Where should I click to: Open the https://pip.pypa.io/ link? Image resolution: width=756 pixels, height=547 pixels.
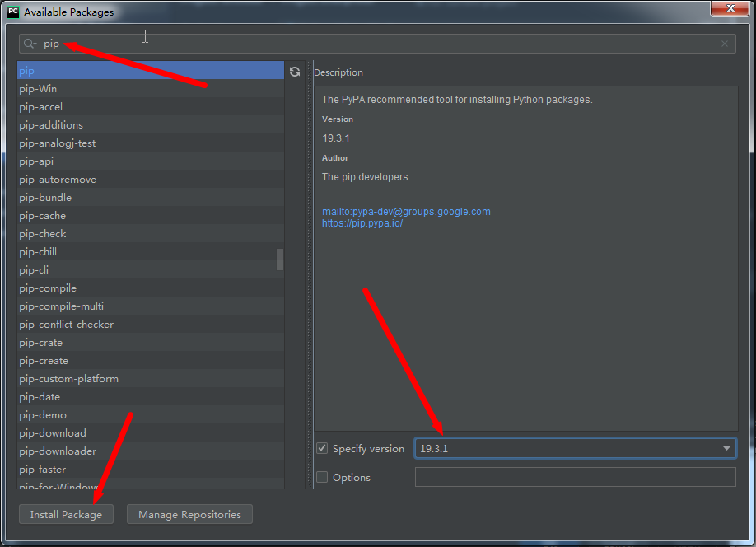click(x=362, y=223)
